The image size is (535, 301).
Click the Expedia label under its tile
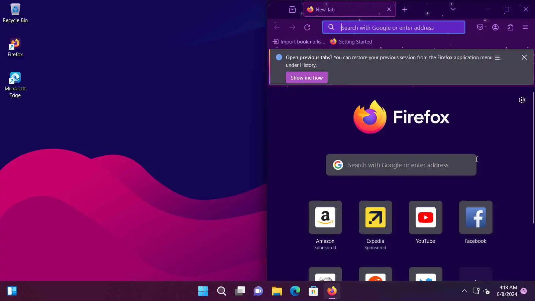coord(375,241)
